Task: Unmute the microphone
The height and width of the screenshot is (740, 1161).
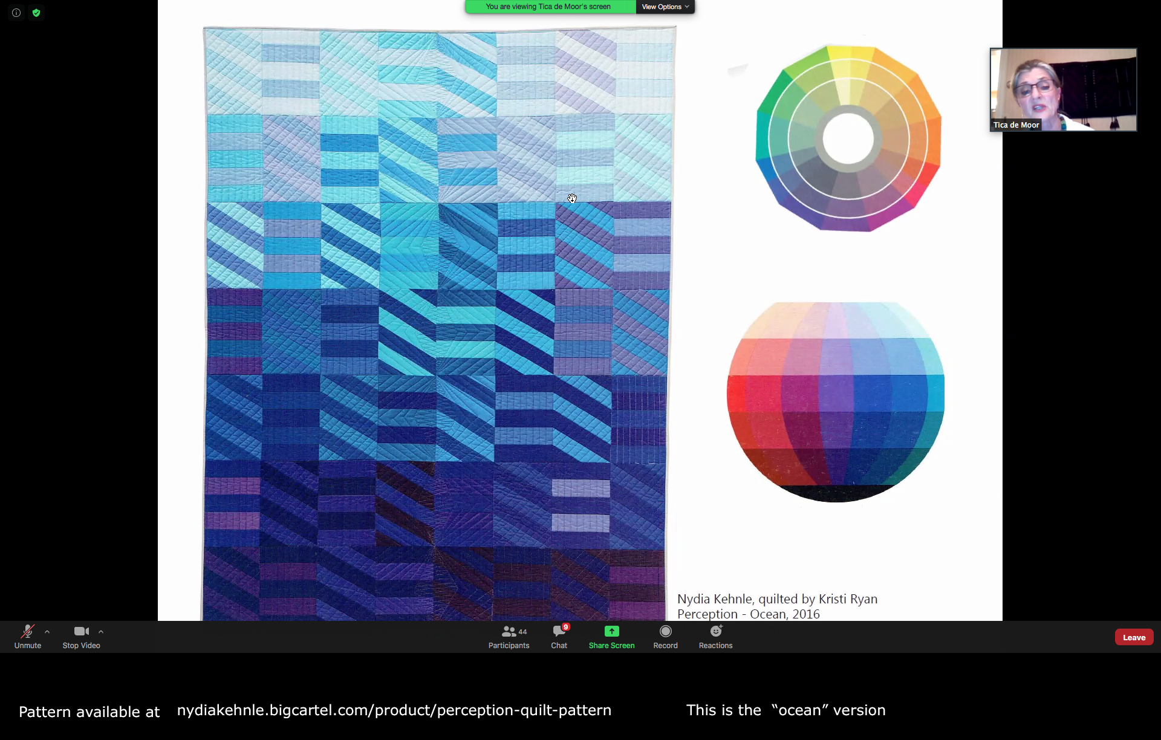Action: pyautogui.click(x=28, y=637)
